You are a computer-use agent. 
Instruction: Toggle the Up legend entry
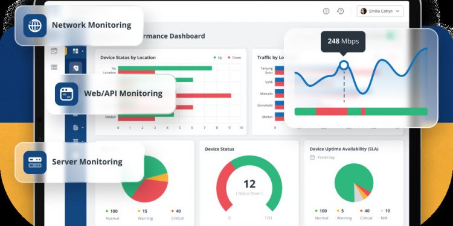click(x=218, y=58)
